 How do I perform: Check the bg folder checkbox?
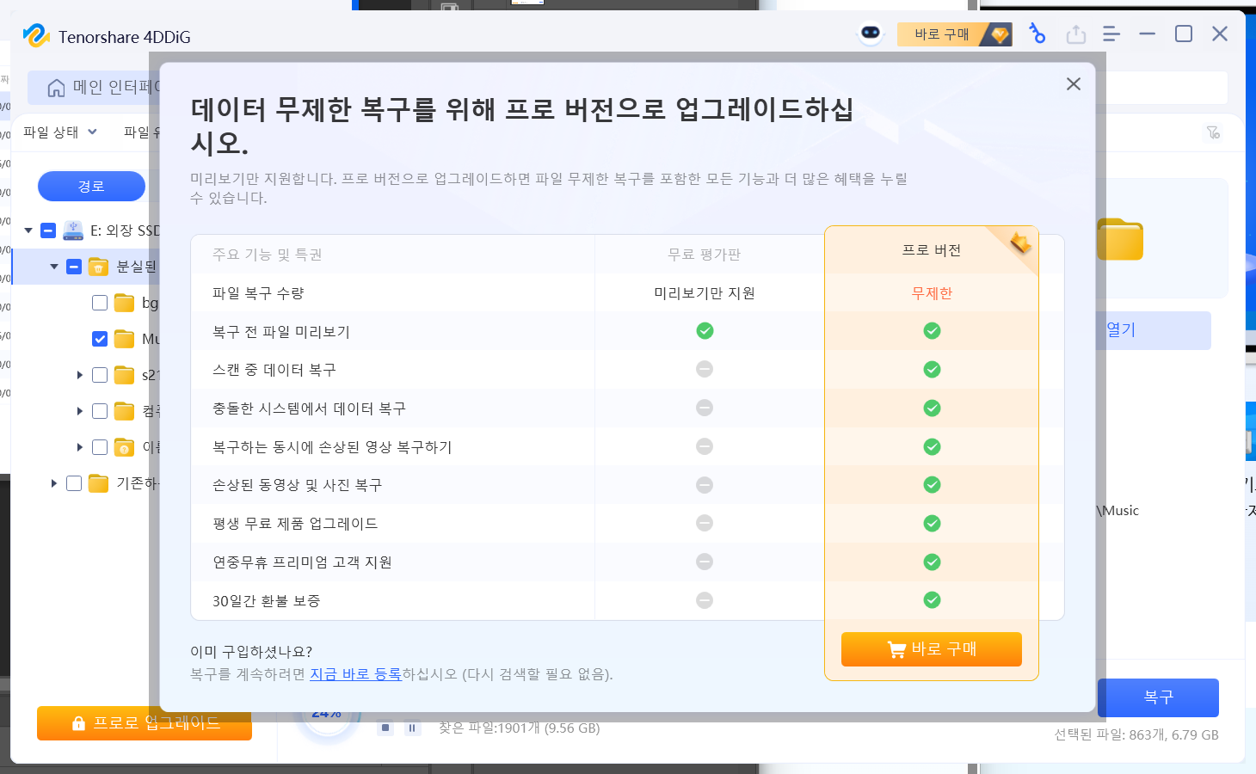100,303
